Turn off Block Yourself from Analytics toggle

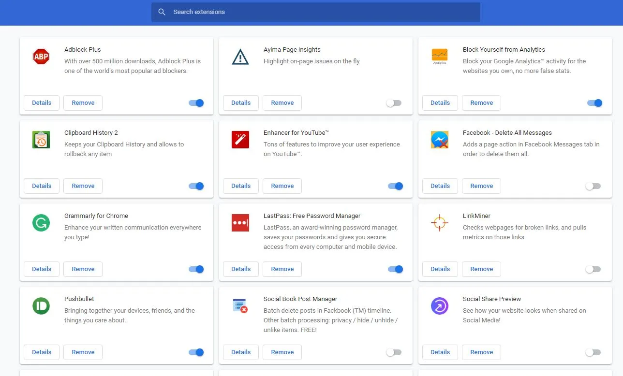[595, 103]
